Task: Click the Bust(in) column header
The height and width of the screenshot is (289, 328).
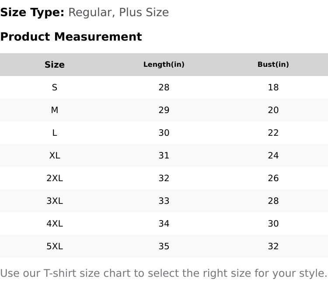Action: pos(273,65)
